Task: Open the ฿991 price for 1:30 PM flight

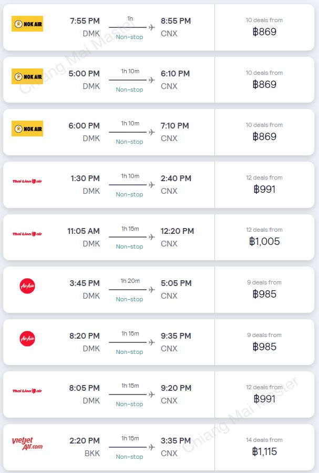Action: tap(264, 189)
